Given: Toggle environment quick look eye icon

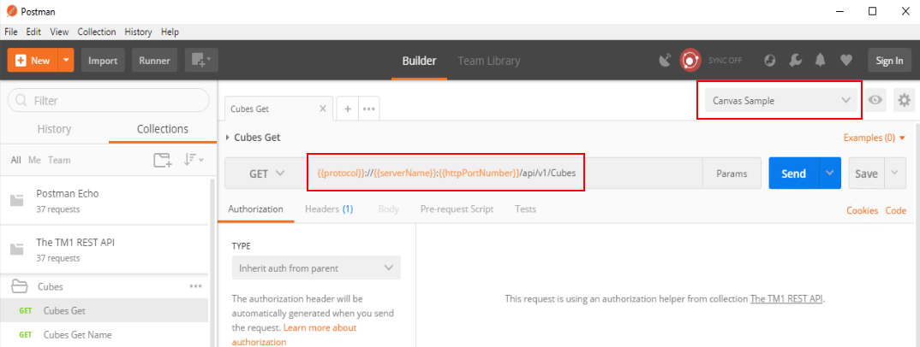Looking at the screenshot, I should point(875,100).
